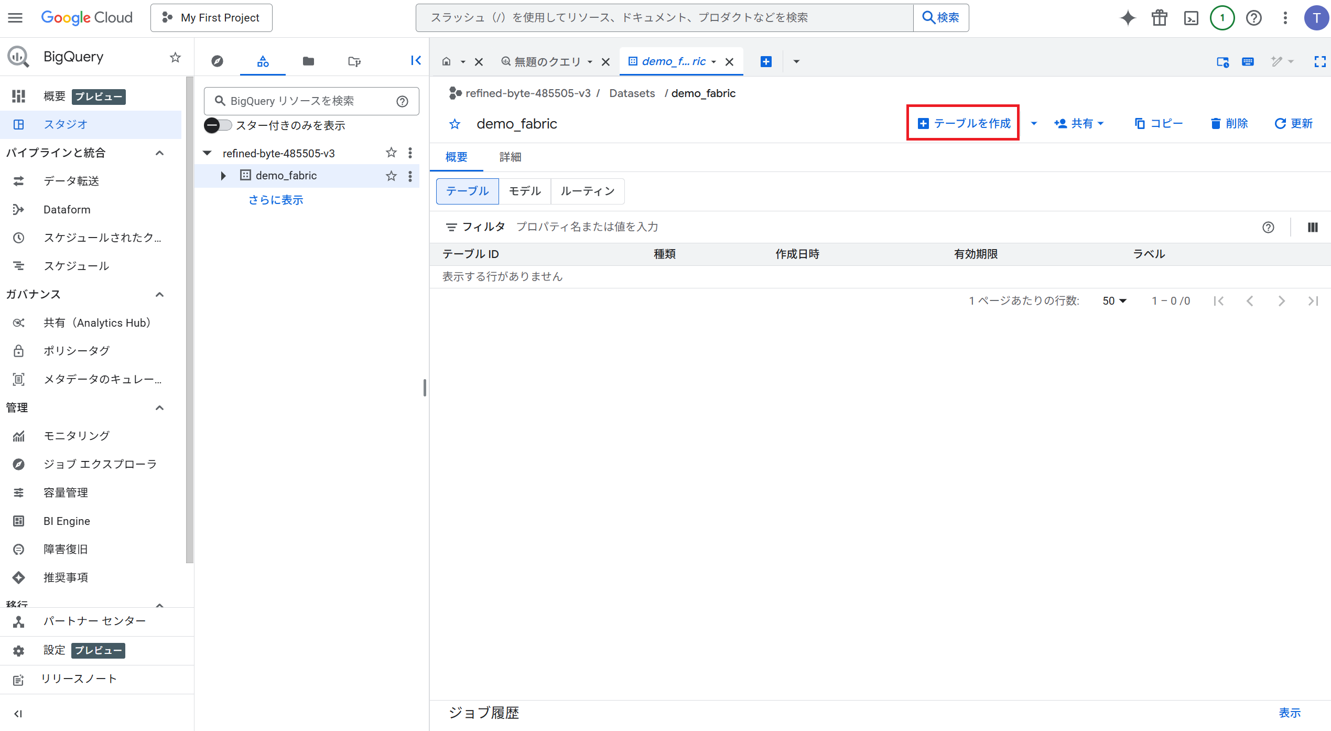This screenshot has height=731, width=1331.
Task: Open the Explorer compass tab icon
Action: pyautogui.click(x=217, y=61)
